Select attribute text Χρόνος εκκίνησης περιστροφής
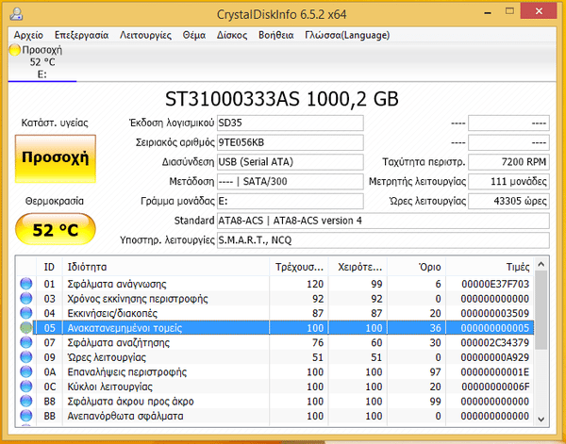Screen dimensions: 566x444 point(138,299)
